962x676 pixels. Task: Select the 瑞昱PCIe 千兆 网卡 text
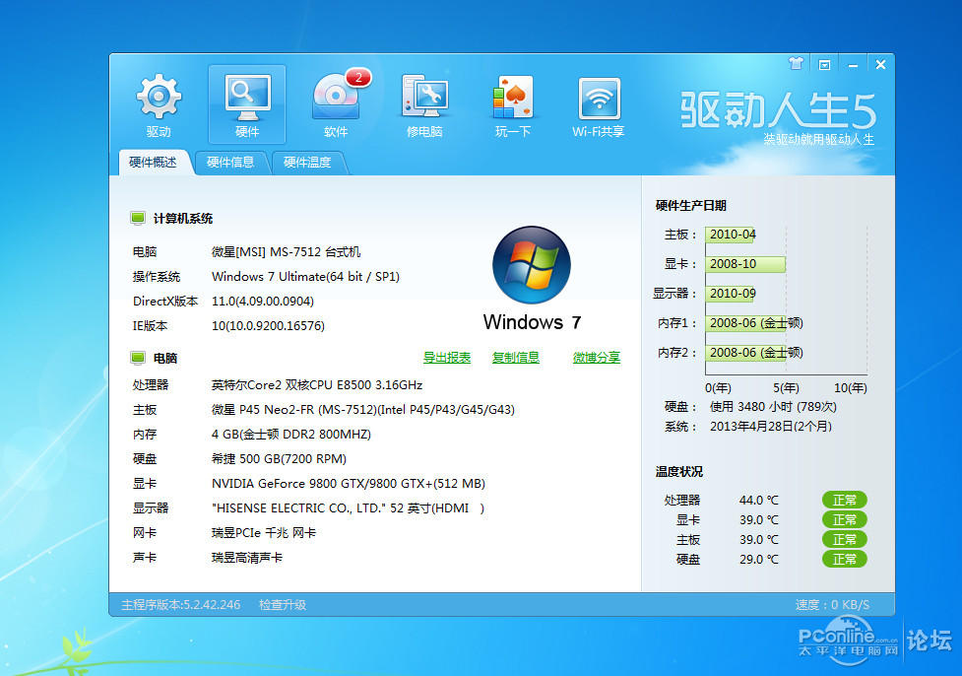point(264,532)
